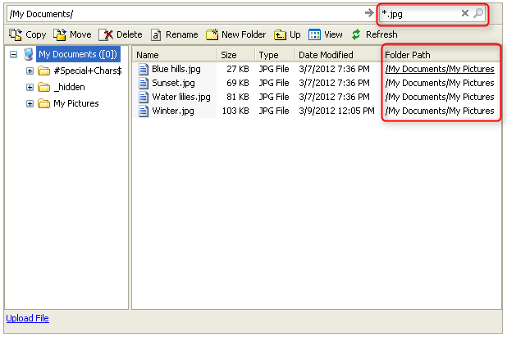Screen dimensions: 507x337
Task: Click the green Refresh arrows icon
Action: tap(356, 34)
